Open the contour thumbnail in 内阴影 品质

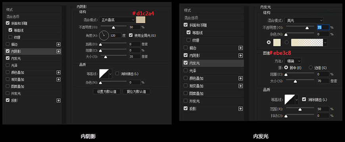tap(104, 74)
